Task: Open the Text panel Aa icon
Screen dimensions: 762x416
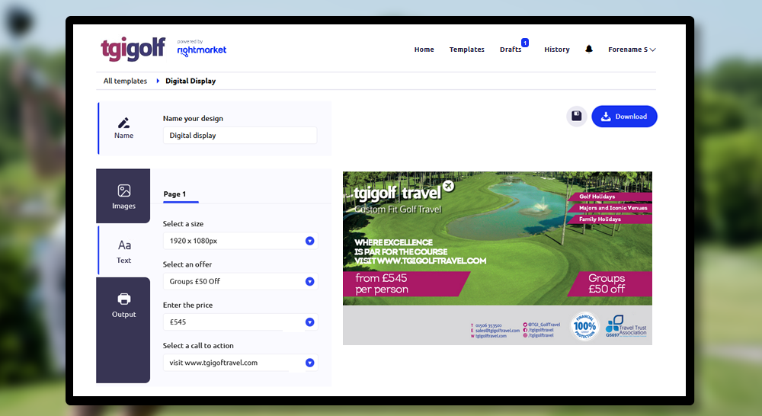Action: tap(124, 245)
